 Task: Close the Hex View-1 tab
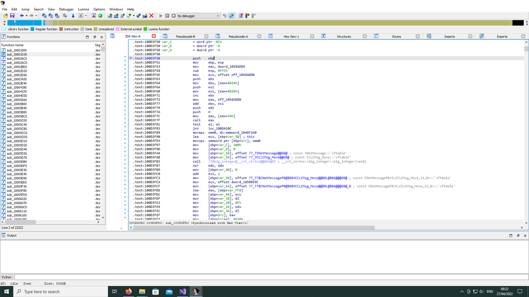click(x=312, y=36)
